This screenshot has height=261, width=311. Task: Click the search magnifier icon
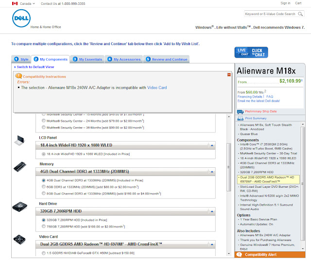(300, 14)
